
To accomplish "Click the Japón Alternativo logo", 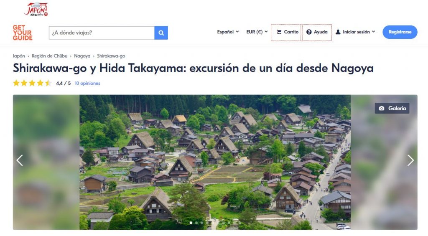I will click(x=36, y=9).
